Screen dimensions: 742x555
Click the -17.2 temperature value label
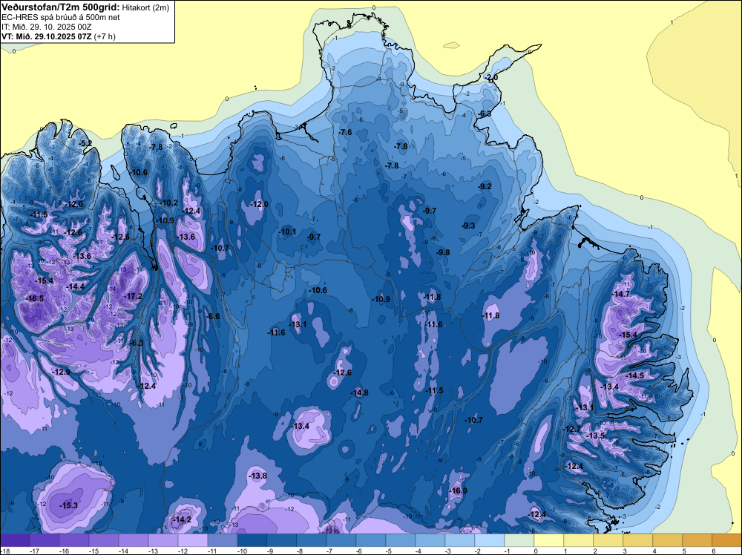133,296
